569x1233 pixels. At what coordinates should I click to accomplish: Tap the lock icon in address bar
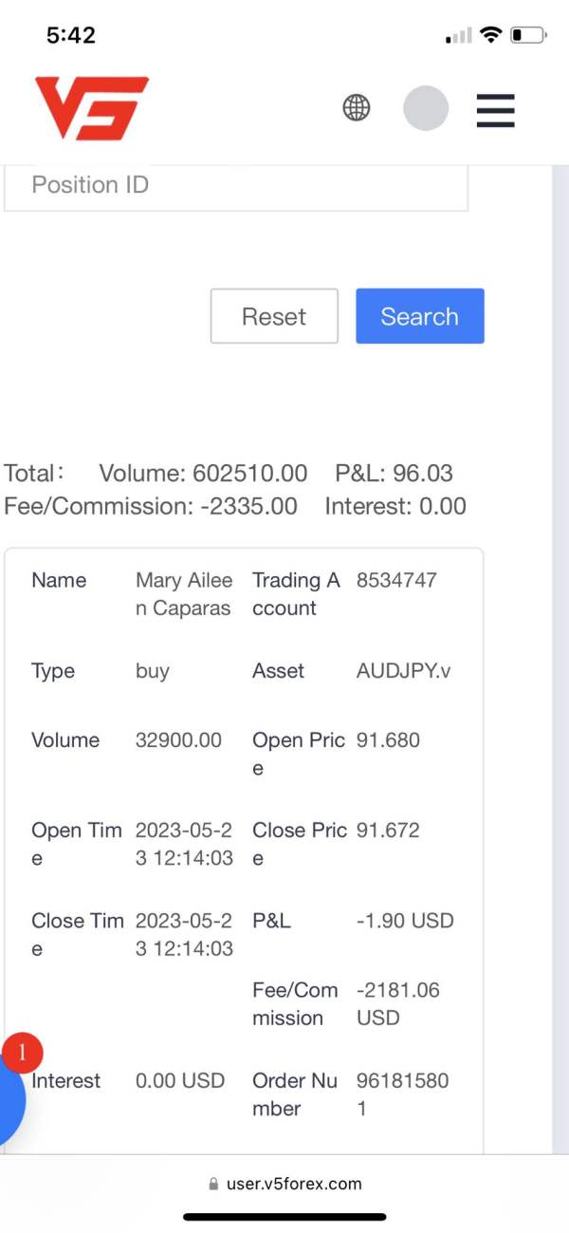coord(213,1185)
